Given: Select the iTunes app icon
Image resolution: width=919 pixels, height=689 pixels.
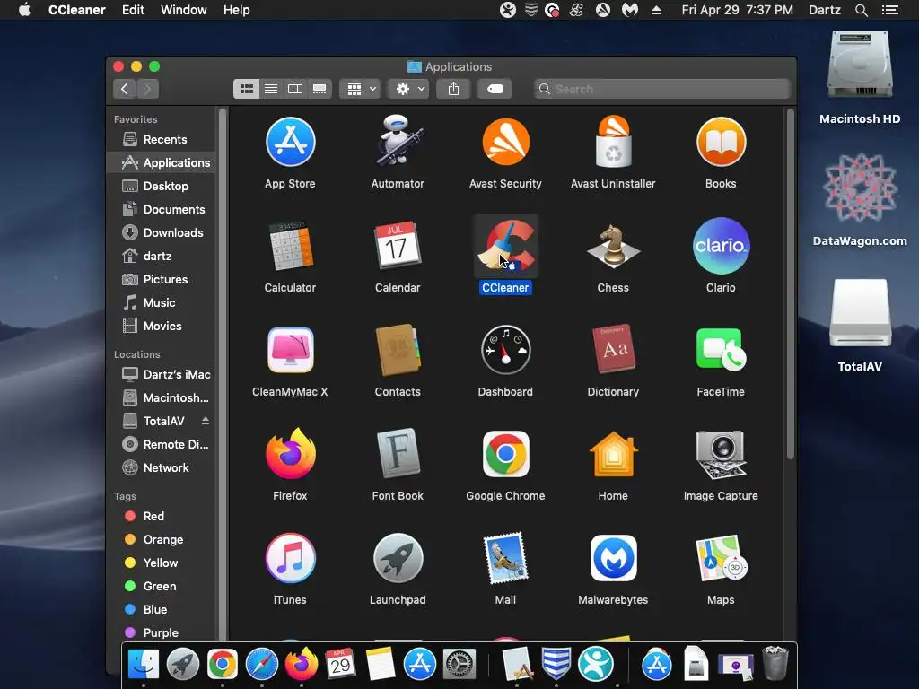Looking at the screenshot, I should tap(290, 558).
